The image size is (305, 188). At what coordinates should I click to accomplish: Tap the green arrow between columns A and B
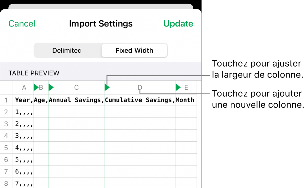tap(36, 87)
